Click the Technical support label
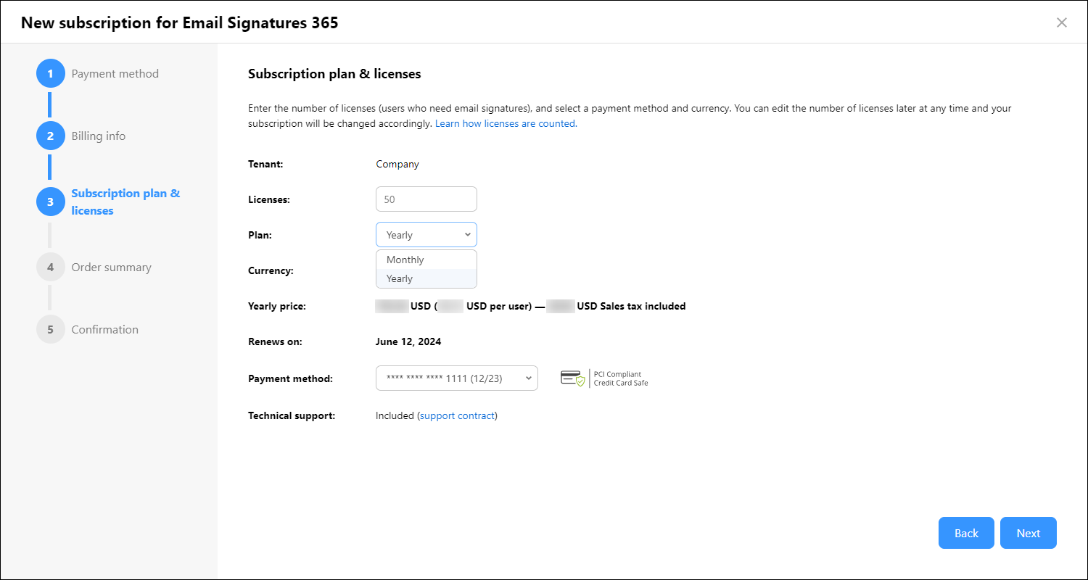 (292, 415)
